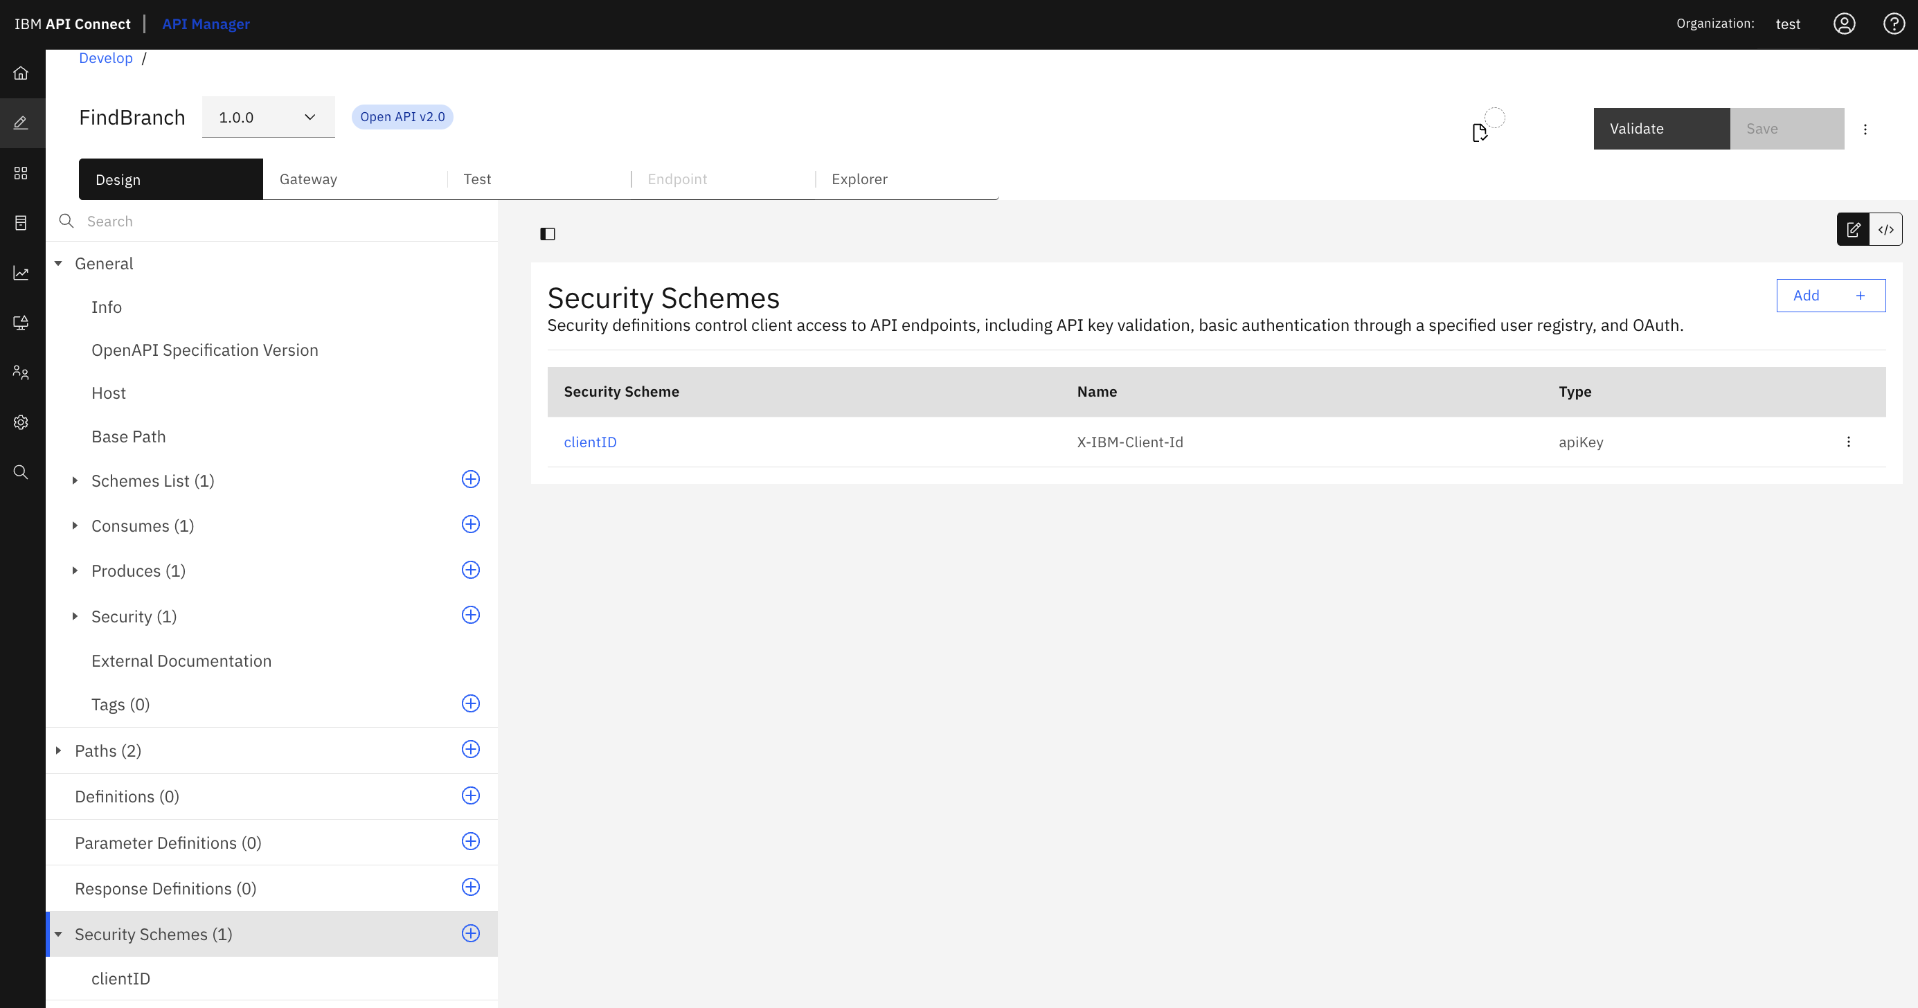Click the Validate button

[1661, 129]
